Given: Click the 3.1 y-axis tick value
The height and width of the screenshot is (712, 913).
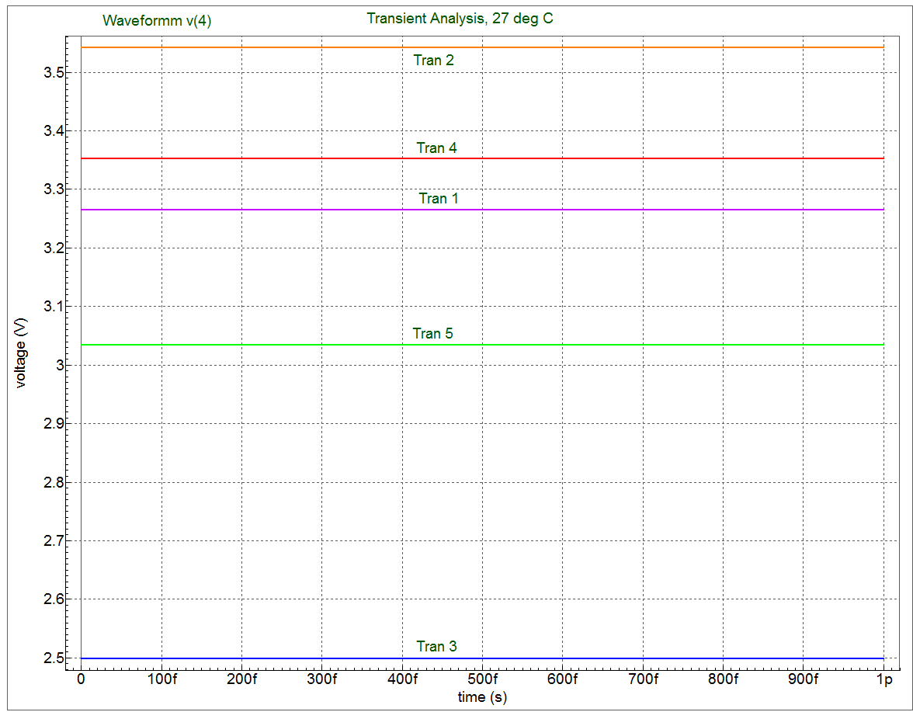Looking at the screenshot, I should pyautogui.click(x=54, y=307).
